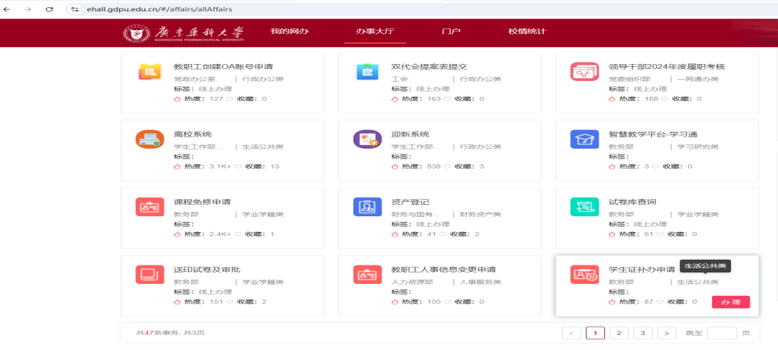Click 党委组织部 department text
This screenshot has height=350, width=778.
point(629,80)
